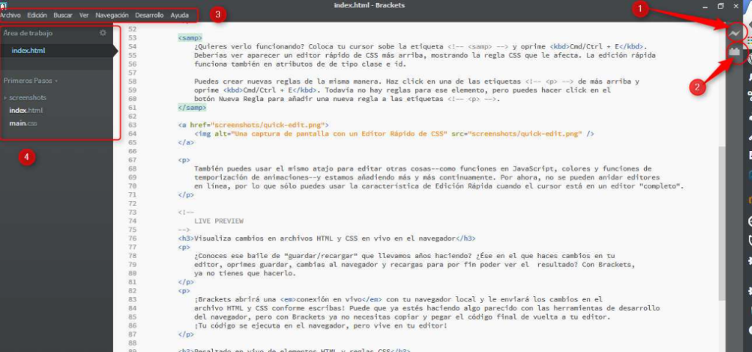The image size is (752, 352).
Task: Open the Desarrollo menu
Action: coord(149,15)
